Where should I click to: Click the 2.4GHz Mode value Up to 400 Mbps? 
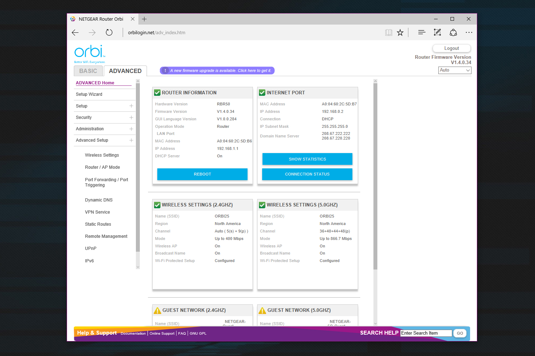[229, 239]
